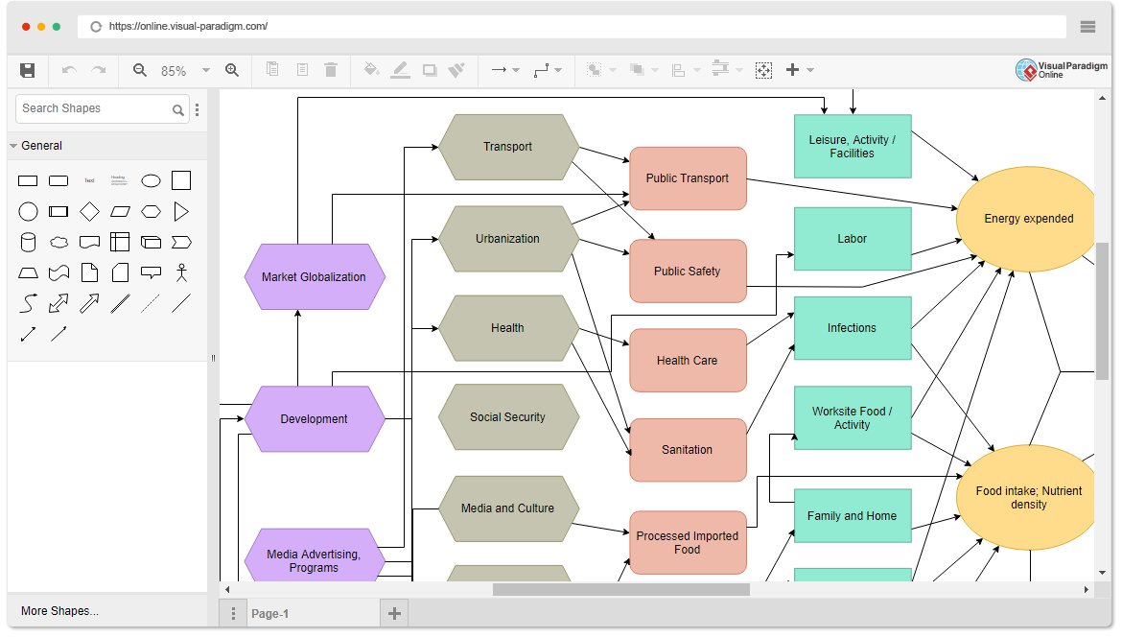This screenshot has width=1122, height=638.
Task: Click the Save diskette icon
Action: coord(27,69)
